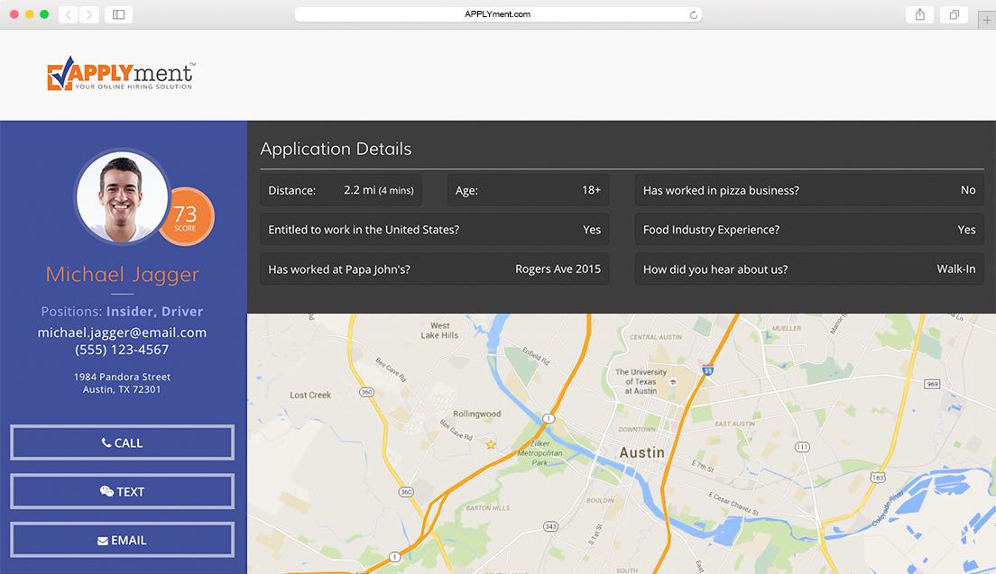Click the browser back arrow
Screen dimensions: 996x574
click(x=69, y=14)
